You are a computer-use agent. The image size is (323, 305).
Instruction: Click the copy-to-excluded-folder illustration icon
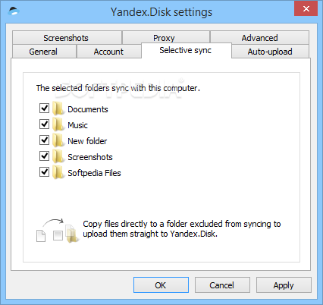coord(57,231)
